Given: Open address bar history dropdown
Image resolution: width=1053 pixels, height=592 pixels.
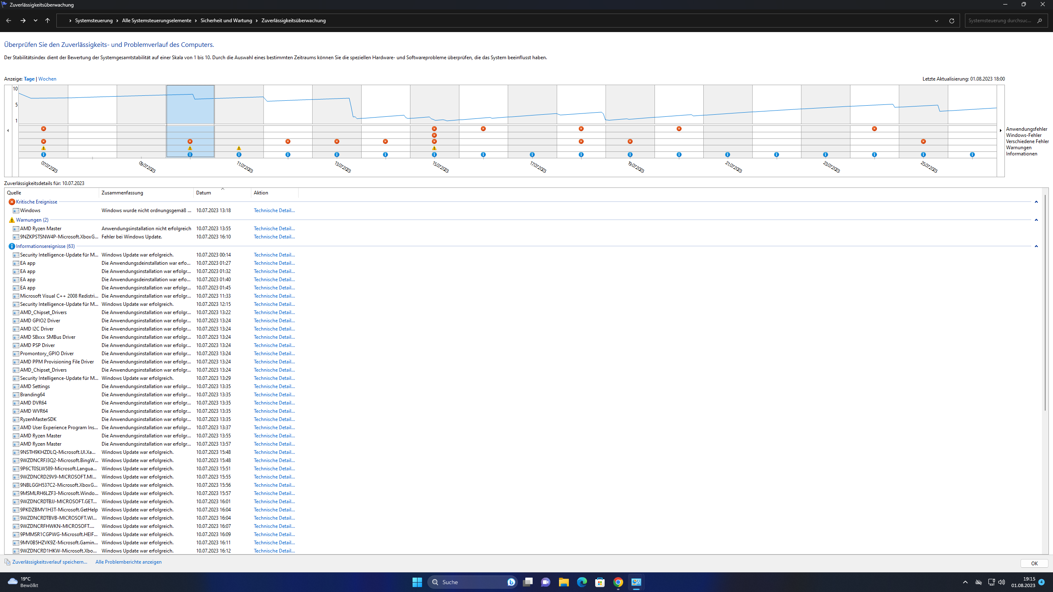Looking at the screenshot, I should pos(937,21).
